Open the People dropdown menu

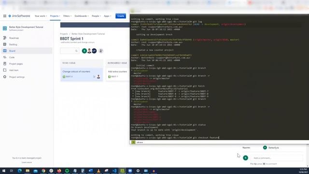coord(96,16)
